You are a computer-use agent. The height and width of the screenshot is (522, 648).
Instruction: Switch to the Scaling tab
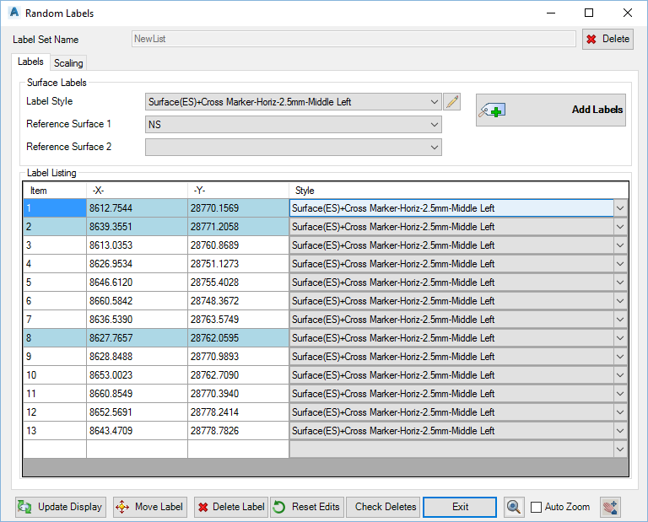click(x=68, y=63)
